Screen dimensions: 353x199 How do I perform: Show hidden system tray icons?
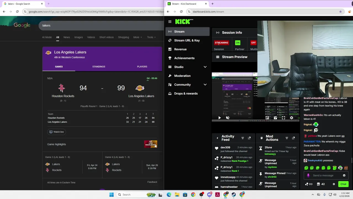coord(312,195)
